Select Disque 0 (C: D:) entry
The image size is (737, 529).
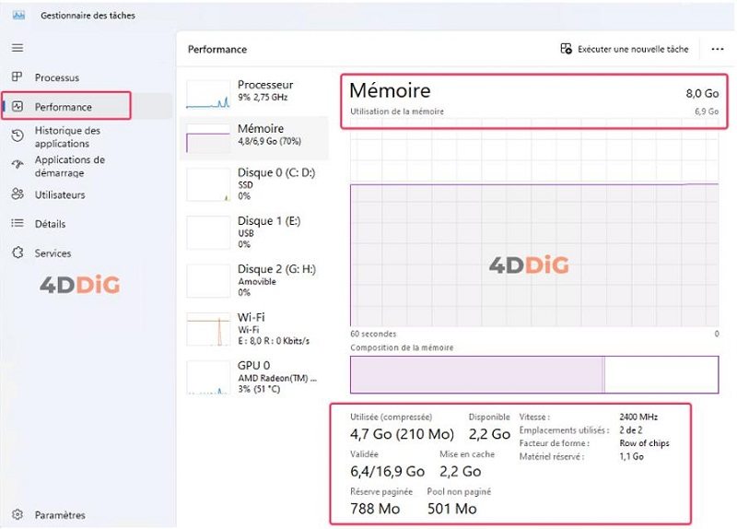254,184
